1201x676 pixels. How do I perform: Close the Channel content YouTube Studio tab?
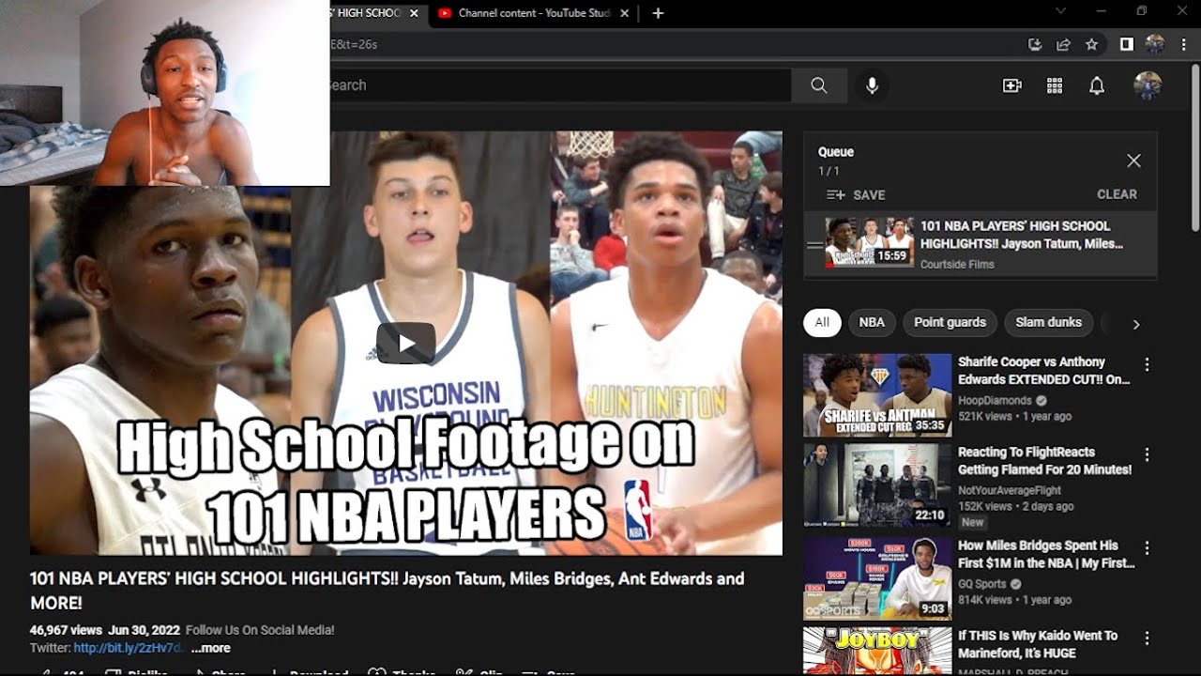point(627,13)
